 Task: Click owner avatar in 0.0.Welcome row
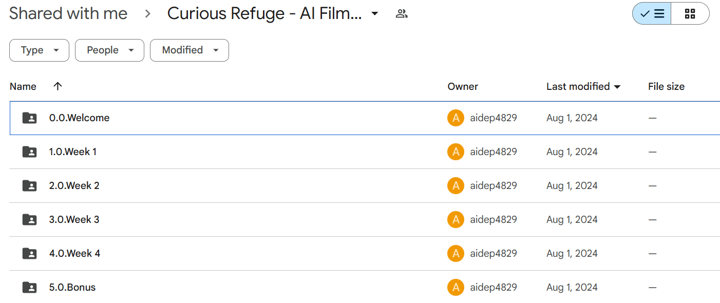click(456, 118)
